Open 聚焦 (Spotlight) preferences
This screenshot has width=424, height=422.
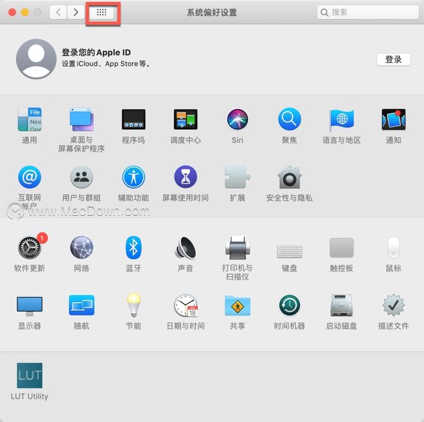pos(289,119)
